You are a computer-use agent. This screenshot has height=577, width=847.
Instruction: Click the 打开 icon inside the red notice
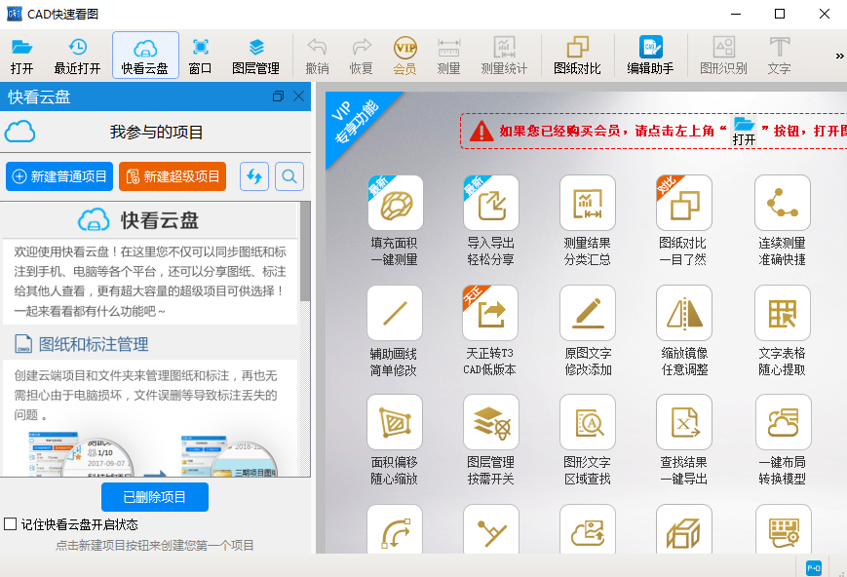point(744,132)
